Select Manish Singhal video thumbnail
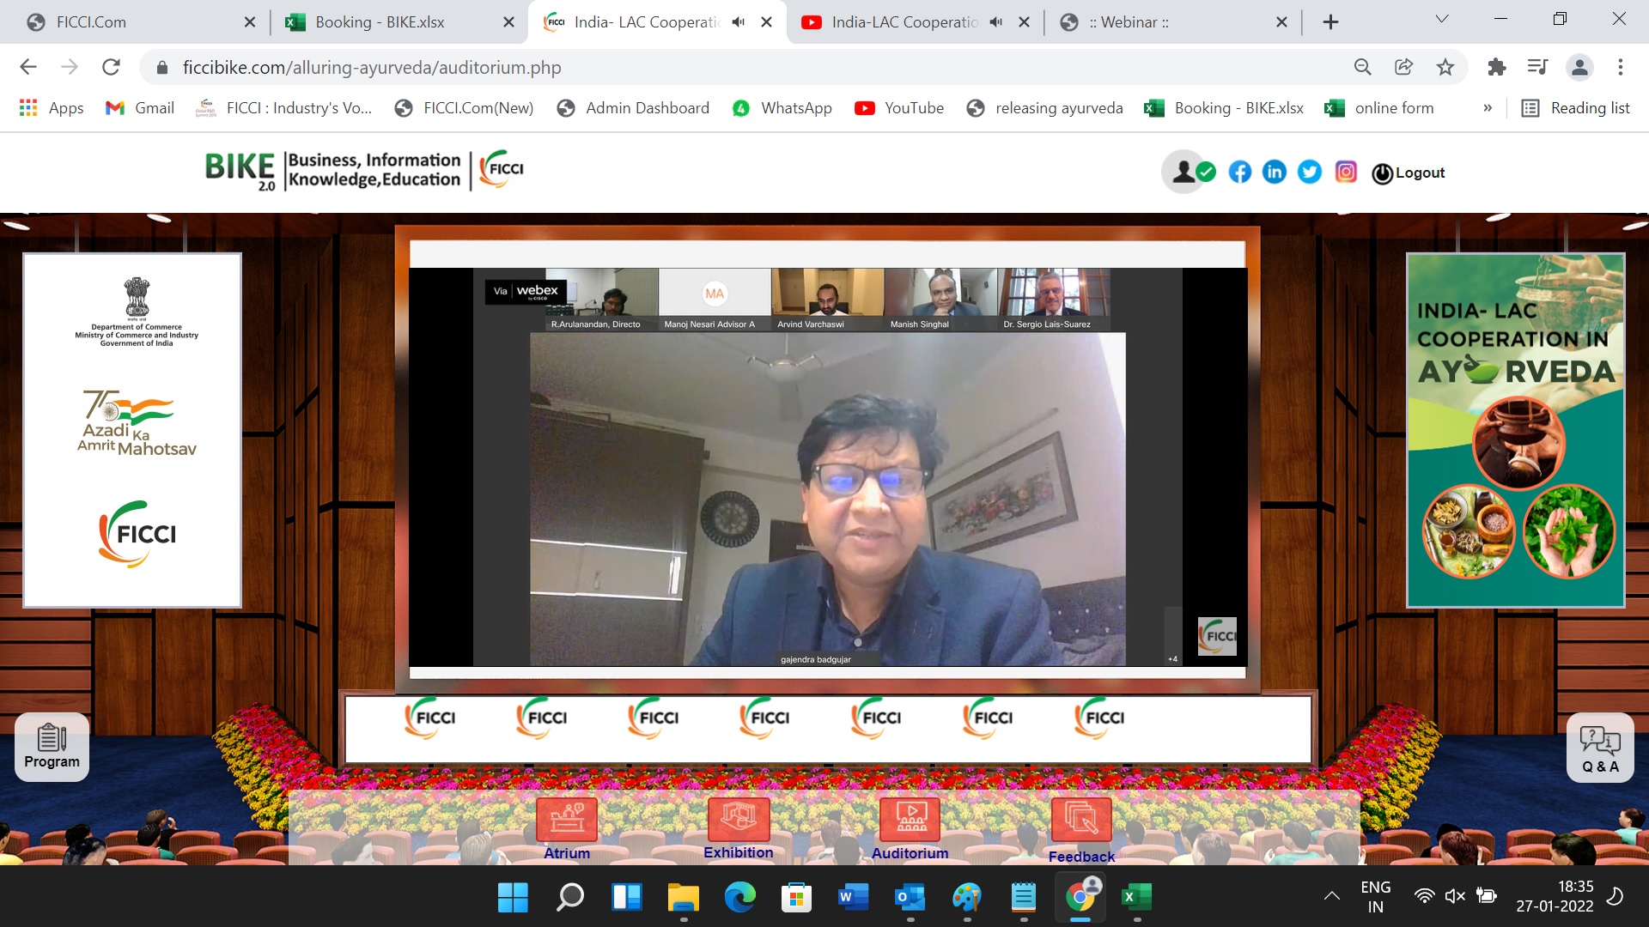 point(941,299)
